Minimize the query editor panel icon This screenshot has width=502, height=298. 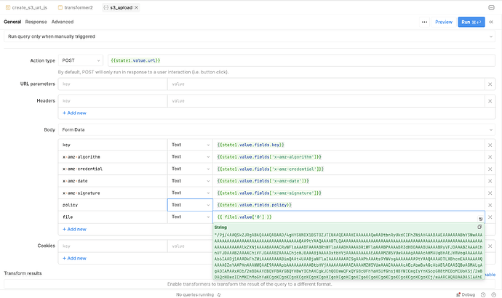click(491, 7)
